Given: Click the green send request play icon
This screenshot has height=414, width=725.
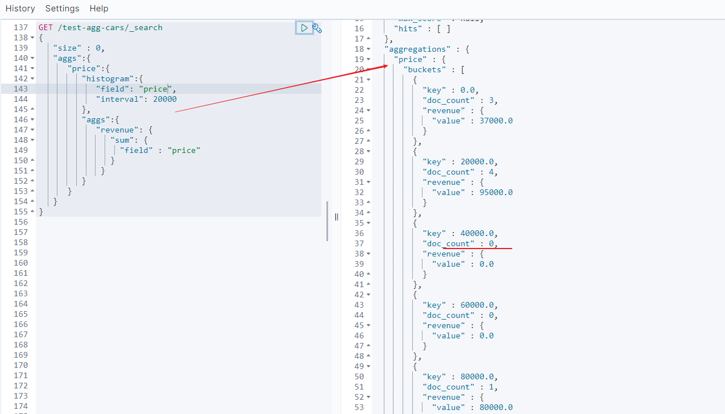Looking at the screenshot, I should 304,27.
